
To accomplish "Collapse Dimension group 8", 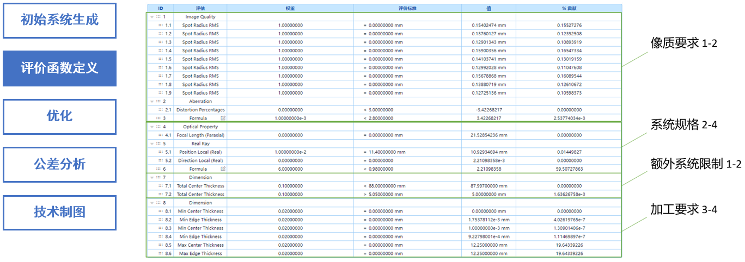I will [x=152, y=203].
